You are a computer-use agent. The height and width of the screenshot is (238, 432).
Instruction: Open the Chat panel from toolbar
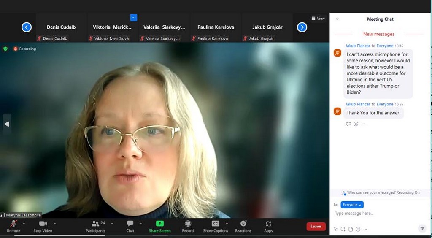(x=130, y=226)
